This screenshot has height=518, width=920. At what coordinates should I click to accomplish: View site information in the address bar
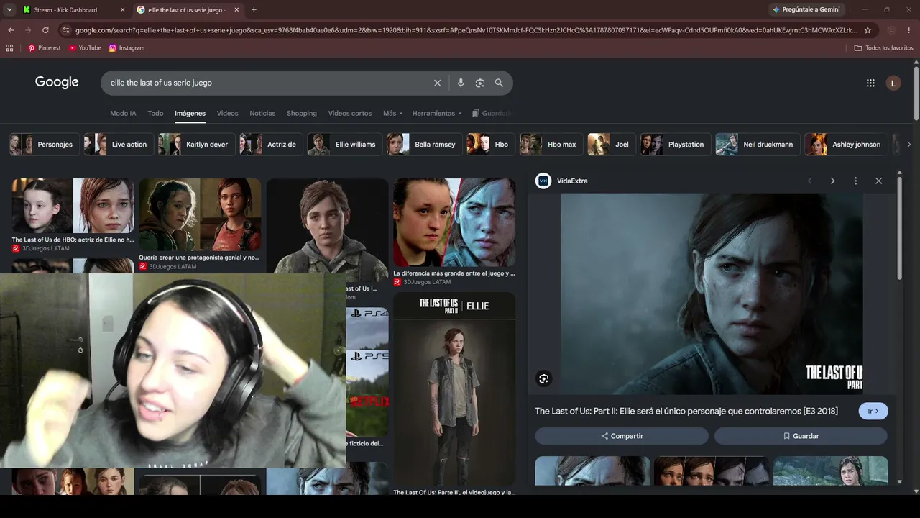[66, 30]
